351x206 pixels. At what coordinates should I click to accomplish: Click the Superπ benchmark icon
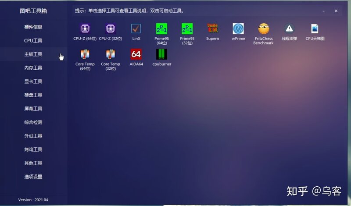(x=213, y=28)
